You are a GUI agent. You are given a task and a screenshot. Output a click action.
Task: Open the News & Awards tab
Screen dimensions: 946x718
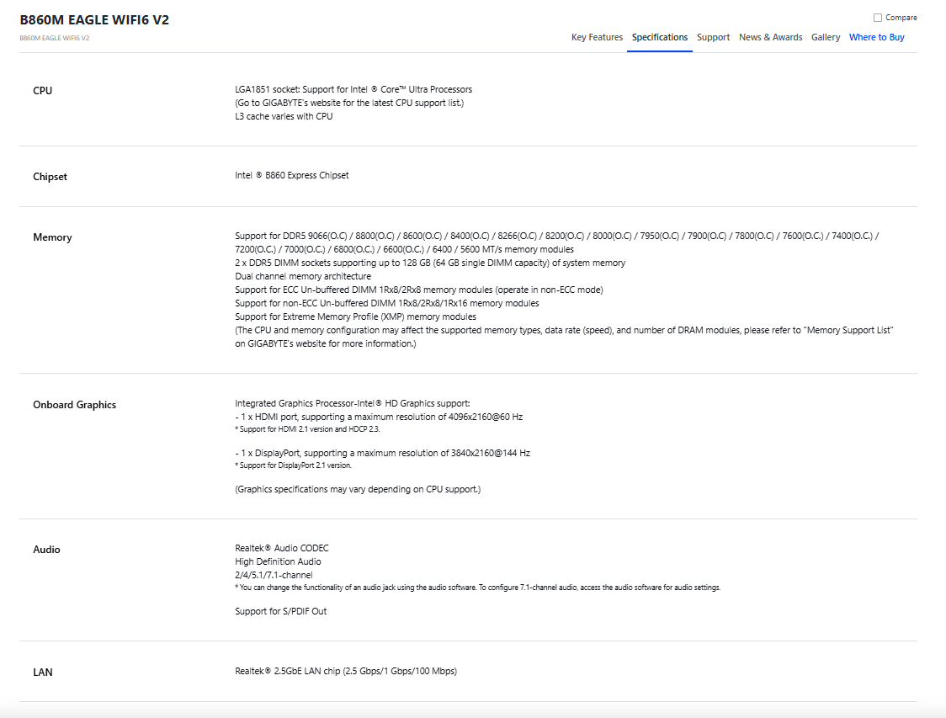pos(770,37)
